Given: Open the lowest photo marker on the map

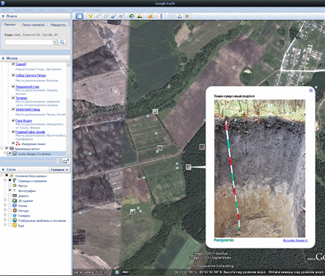Looking at the screenshot, I should pos(132,212).
